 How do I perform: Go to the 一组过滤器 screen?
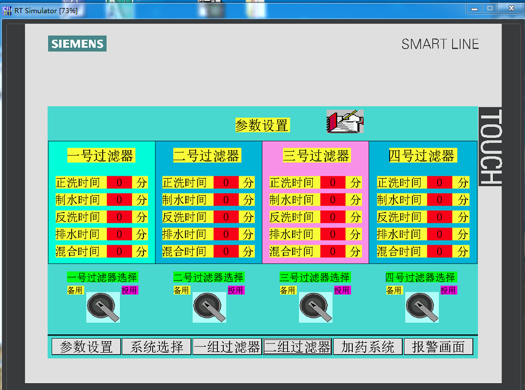click(x=227, y=347)
